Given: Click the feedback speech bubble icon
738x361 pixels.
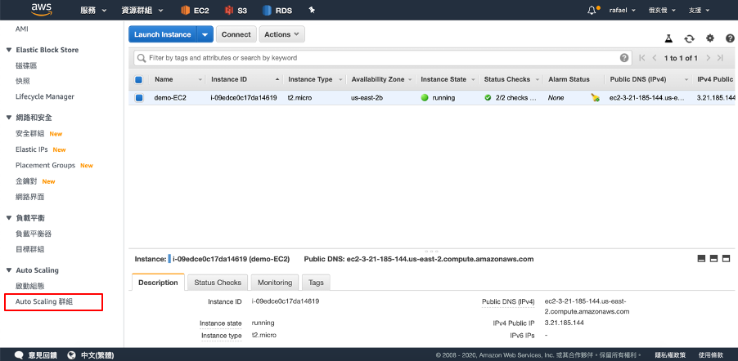Looking at the screenshot, I should [x=20, y=355].
